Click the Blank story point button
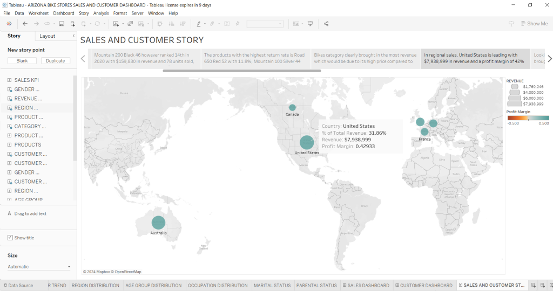Screen dimensions: 553x291 tap(22, 61)
